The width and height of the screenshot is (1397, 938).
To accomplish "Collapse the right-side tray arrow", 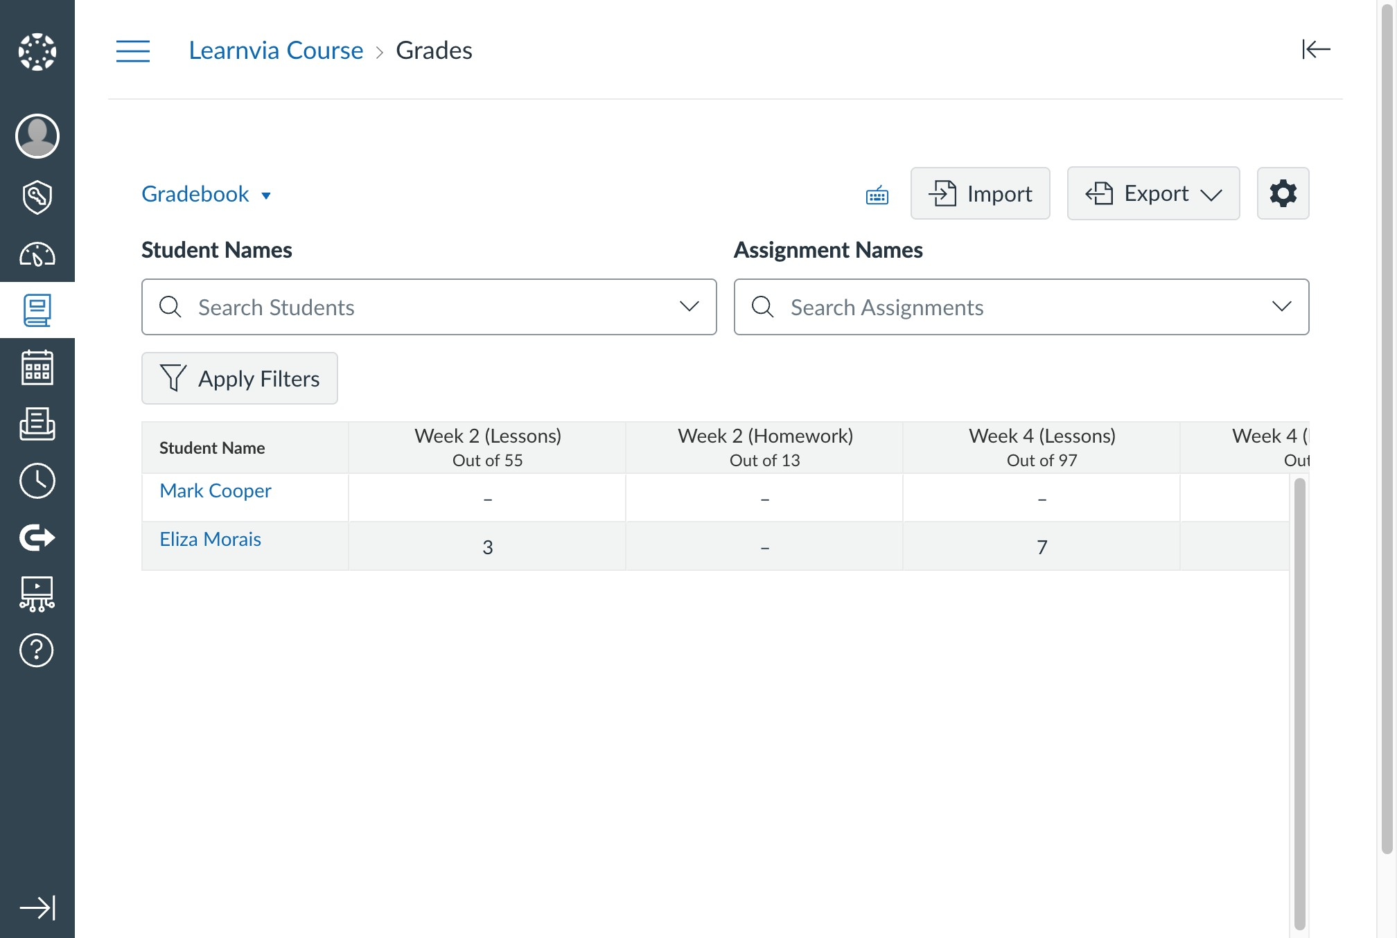I will point(1315,49).
